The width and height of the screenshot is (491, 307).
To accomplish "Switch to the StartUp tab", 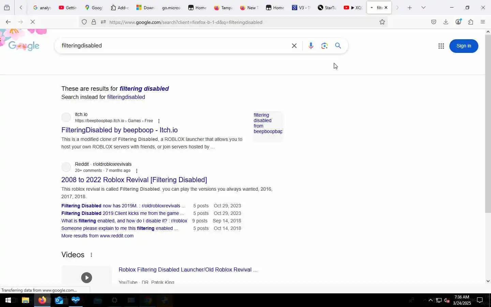I will point(327,8).
